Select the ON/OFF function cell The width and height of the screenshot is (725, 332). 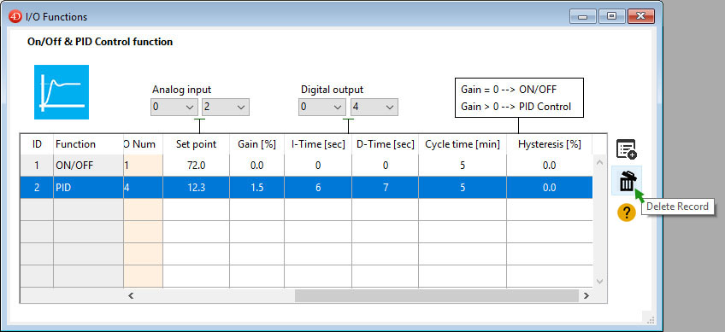pos(89,166)
